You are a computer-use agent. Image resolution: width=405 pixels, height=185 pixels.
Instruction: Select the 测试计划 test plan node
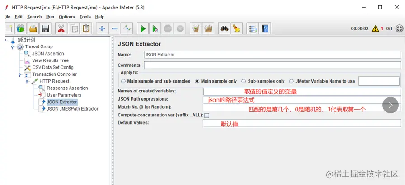pos(26,40)
